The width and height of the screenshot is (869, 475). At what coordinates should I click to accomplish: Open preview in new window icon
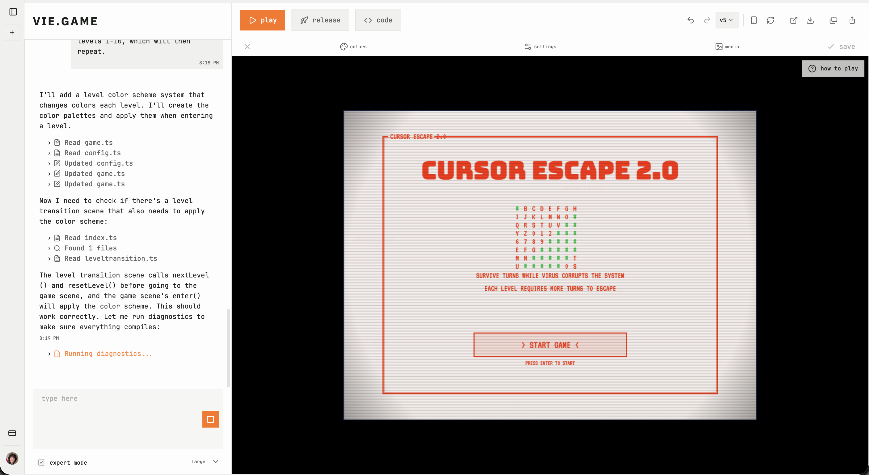coord(794,20)
